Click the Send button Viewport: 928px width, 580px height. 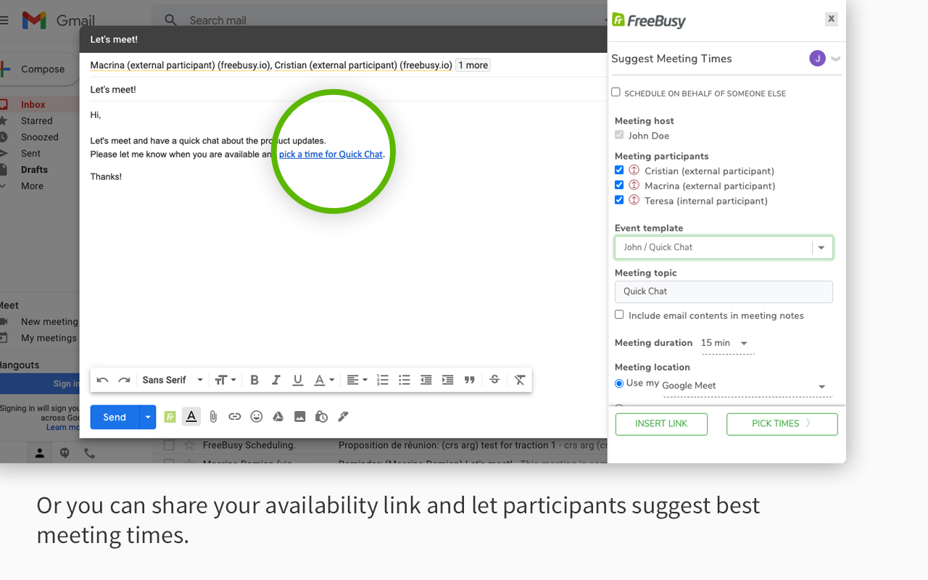(x=115, y=417)
